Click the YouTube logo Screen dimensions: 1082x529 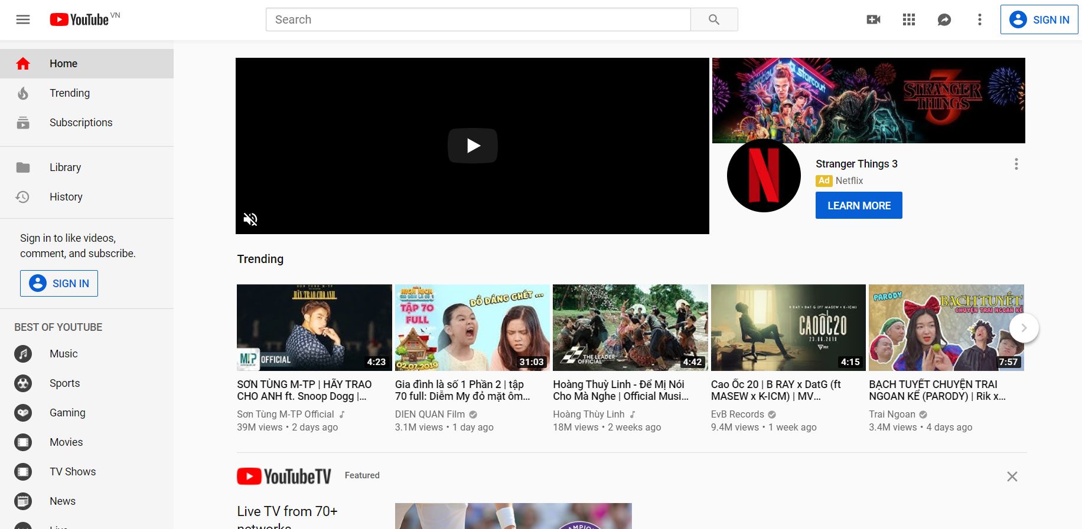(x=80, y=19)
